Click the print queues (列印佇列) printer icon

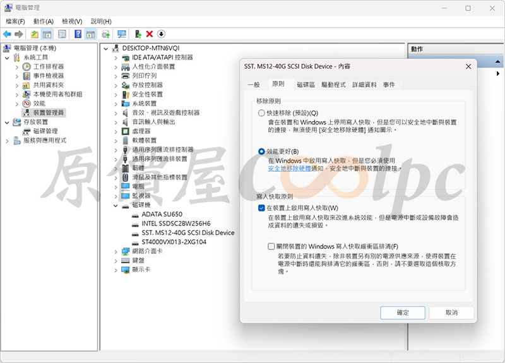tap(125, 76)
